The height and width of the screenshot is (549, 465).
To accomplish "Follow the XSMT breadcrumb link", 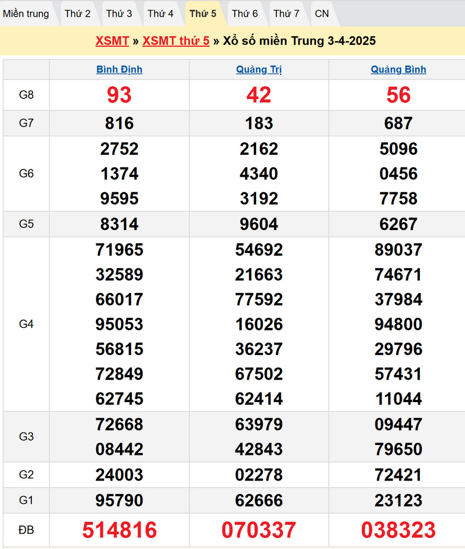I will click(112, 41).
